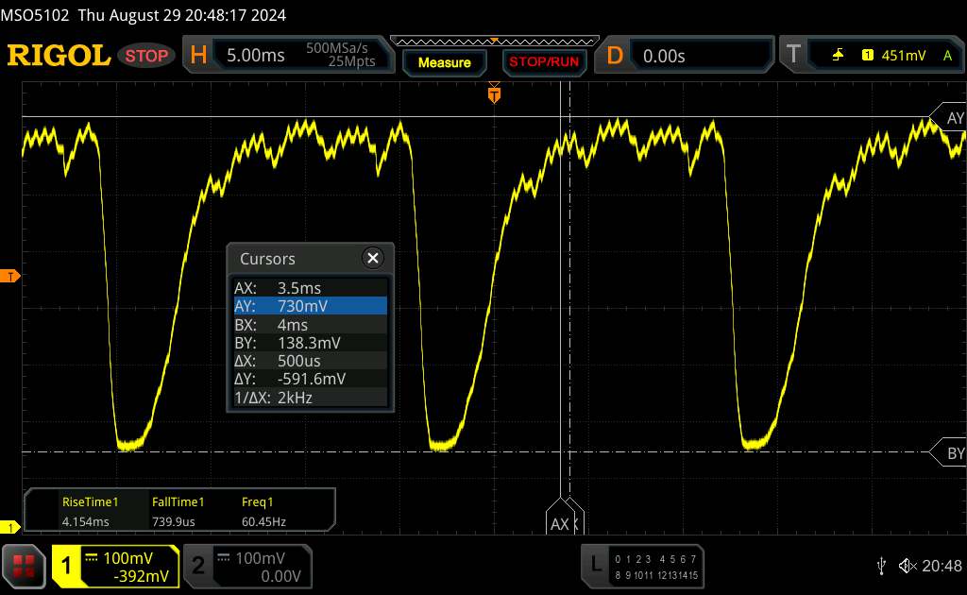Click the red STOP status indicator
This screenshot has height=595, width=967.
click(147, 56)
